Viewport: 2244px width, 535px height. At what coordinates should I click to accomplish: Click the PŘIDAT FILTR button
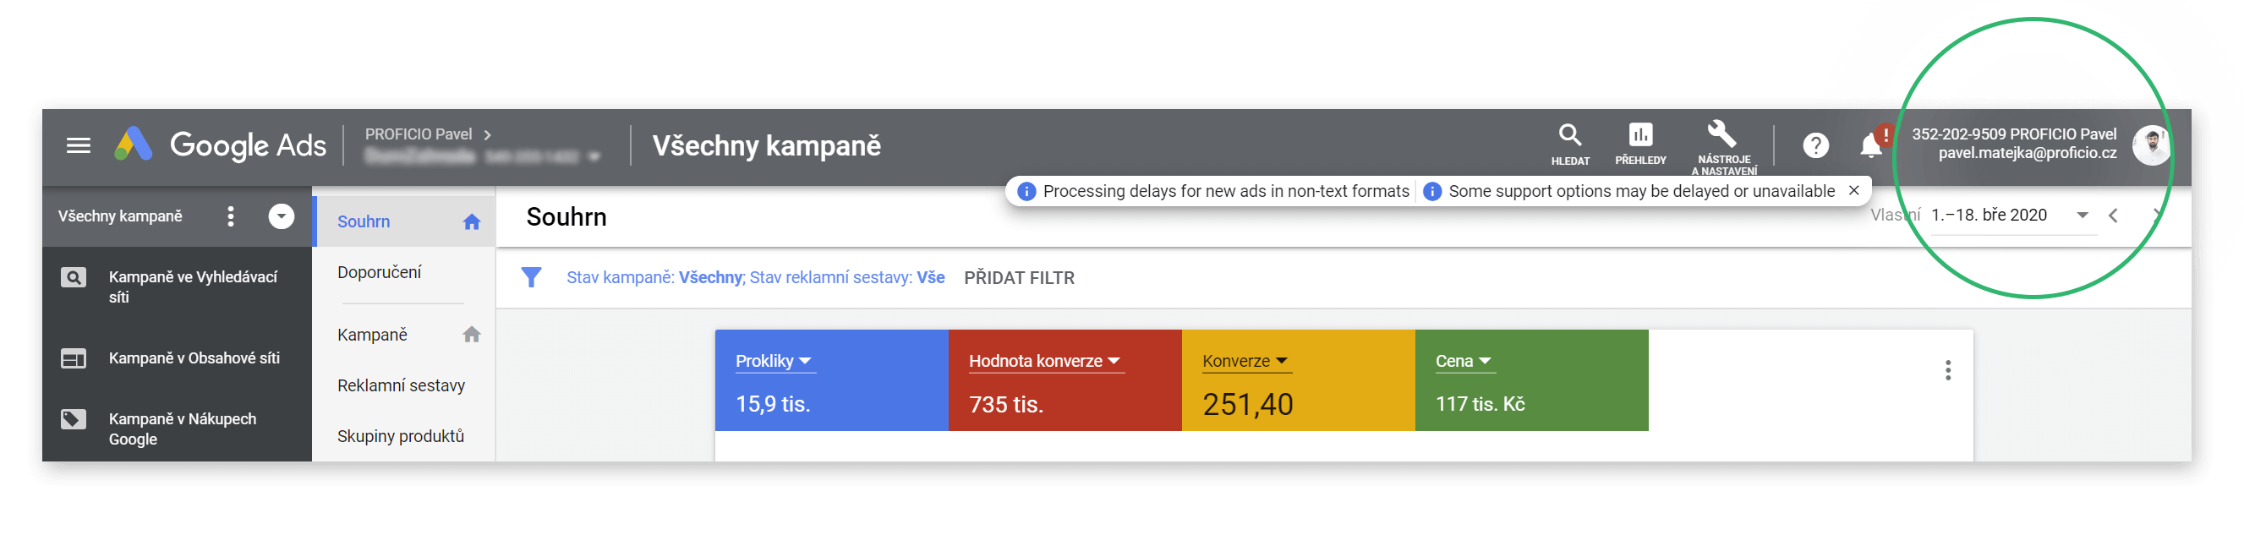pos(1019,278)
